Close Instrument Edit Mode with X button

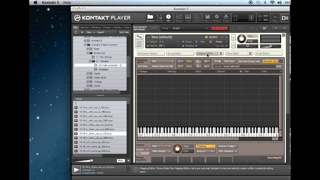(x=154, y=28)
